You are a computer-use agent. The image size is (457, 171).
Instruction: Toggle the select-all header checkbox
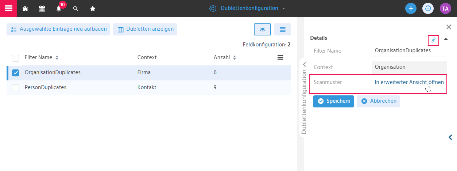click(16, 58)
